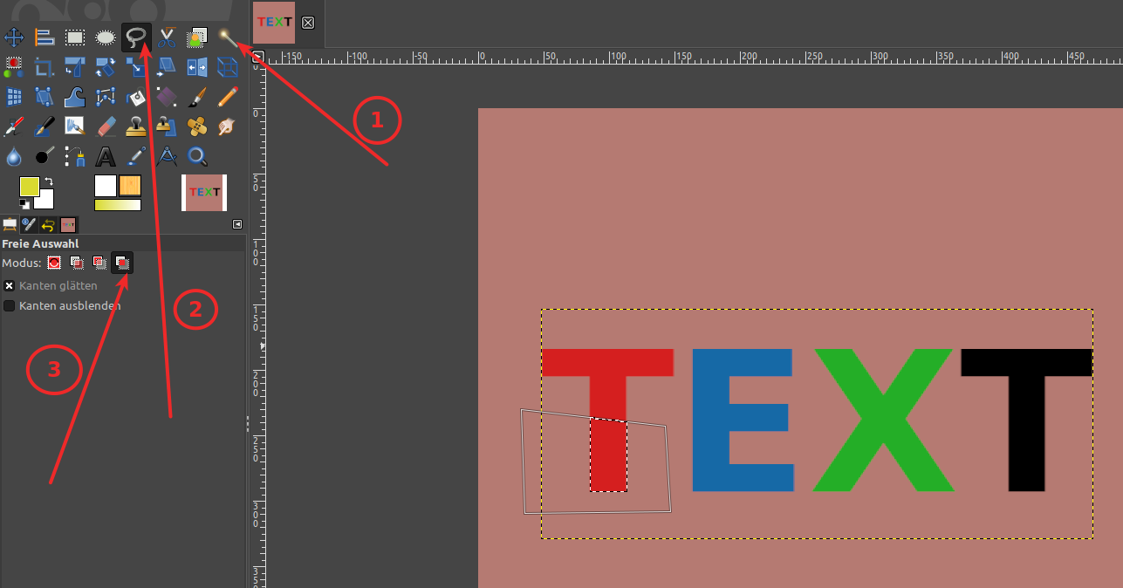Select the Move tool
The image size is (1123, 588).
tap(14, 38)
